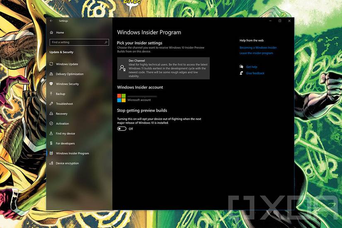Click the back arrow in Settings title bar
Viewport: 342px width, 228px height.
[51, 21]
